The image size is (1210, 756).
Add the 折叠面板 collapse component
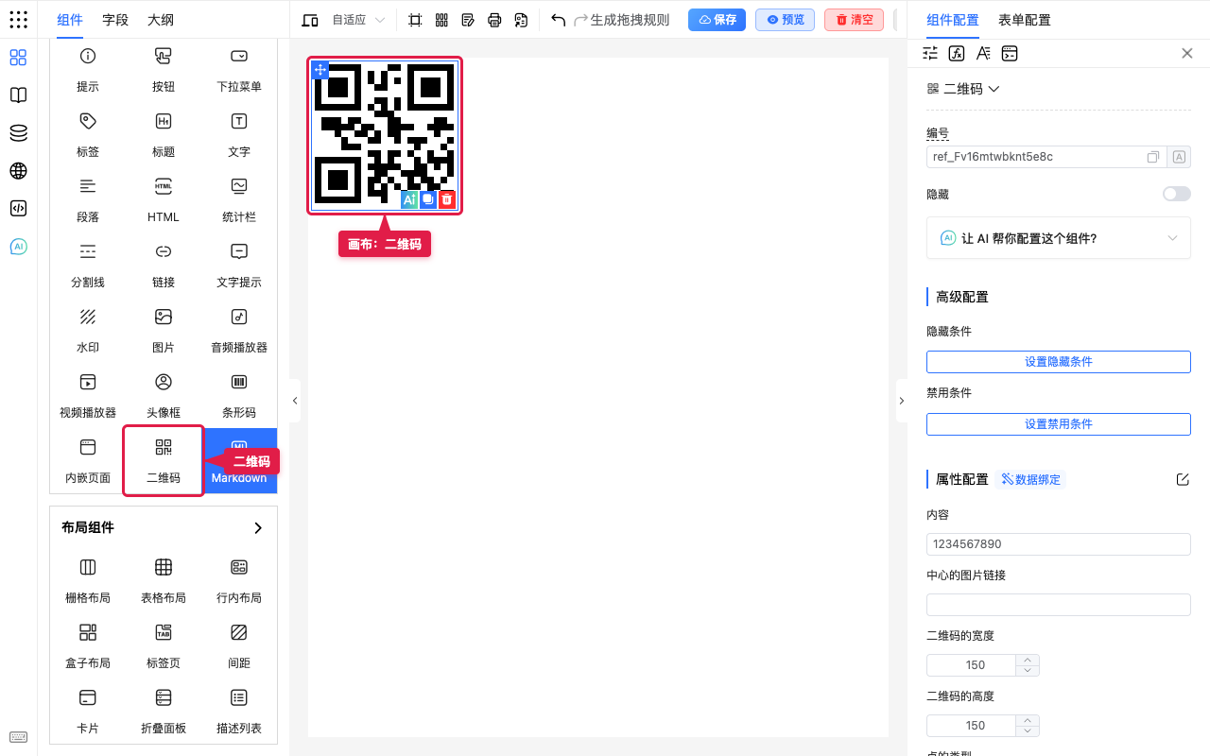164,711
